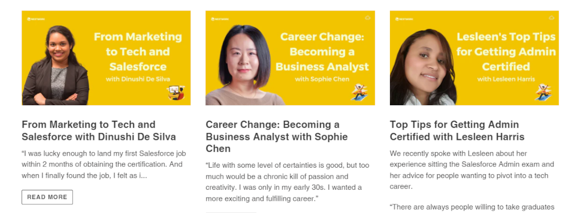The width and height of the screenshot is (582, 213).
Task: Click computer illustration on Dinushi's banner
Action: 176,93
